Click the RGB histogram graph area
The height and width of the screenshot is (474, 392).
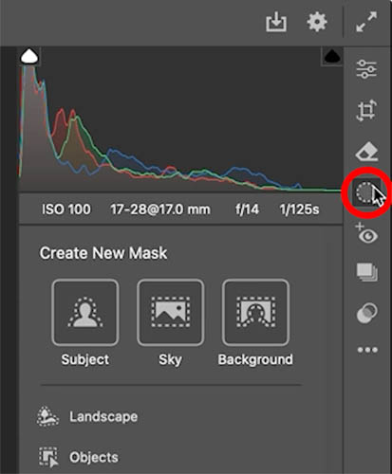(x=180, y=119)
